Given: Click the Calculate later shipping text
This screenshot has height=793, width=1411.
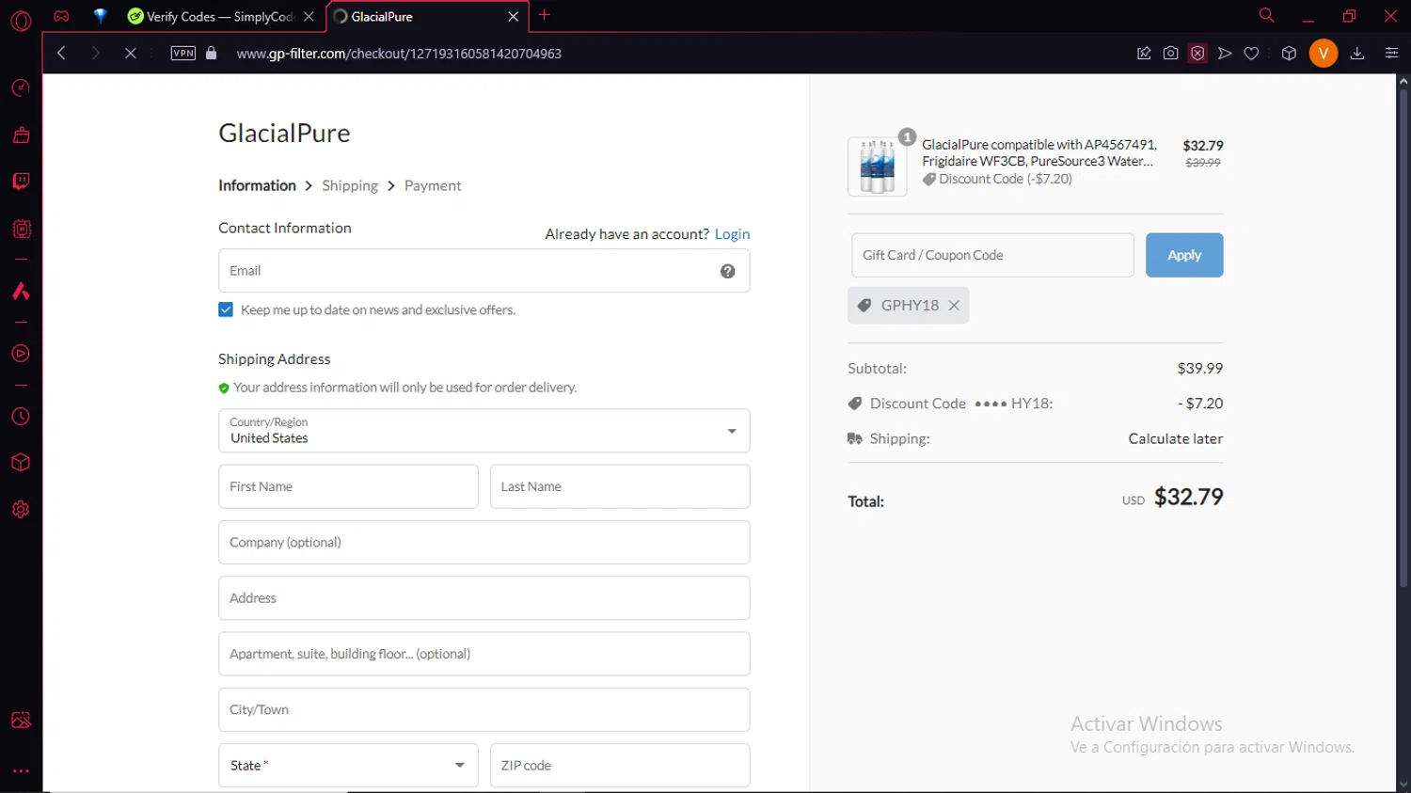Looking at the screenshot, I should pos(1176,438).
